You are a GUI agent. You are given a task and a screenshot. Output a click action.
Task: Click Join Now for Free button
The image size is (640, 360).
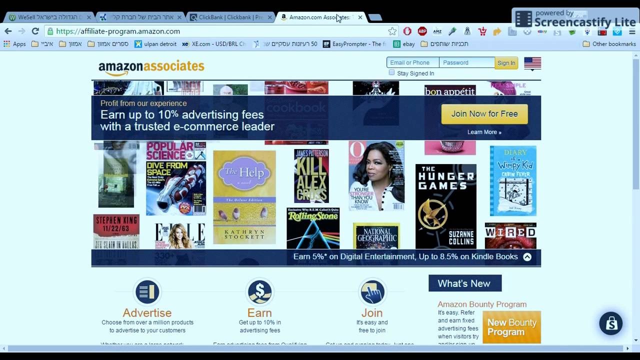point(484,114)
